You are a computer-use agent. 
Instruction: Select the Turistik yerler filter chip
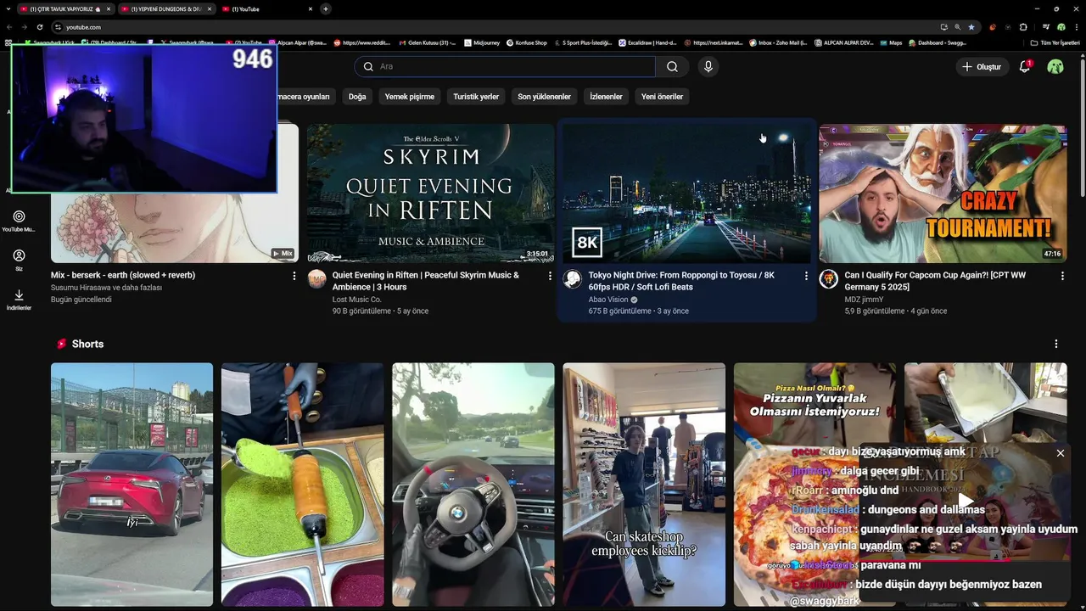pyautogui.click(x=476, y=97)
